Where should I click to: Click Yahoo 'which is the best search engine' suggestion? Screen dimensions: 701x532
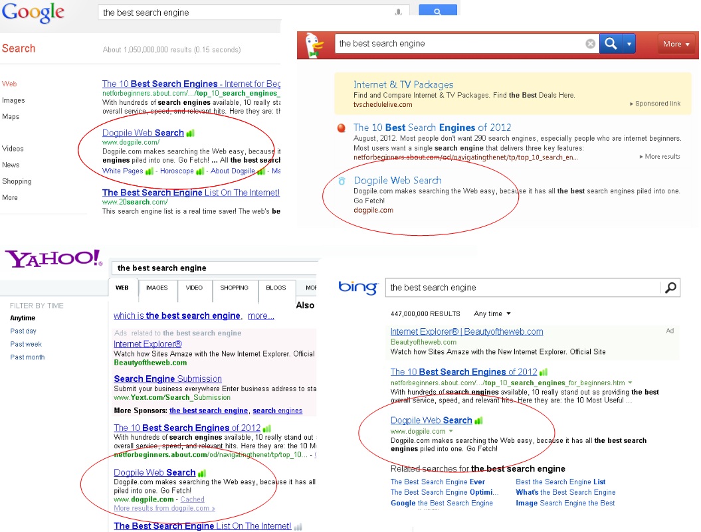pyautogui.click(x=177, y=316)
